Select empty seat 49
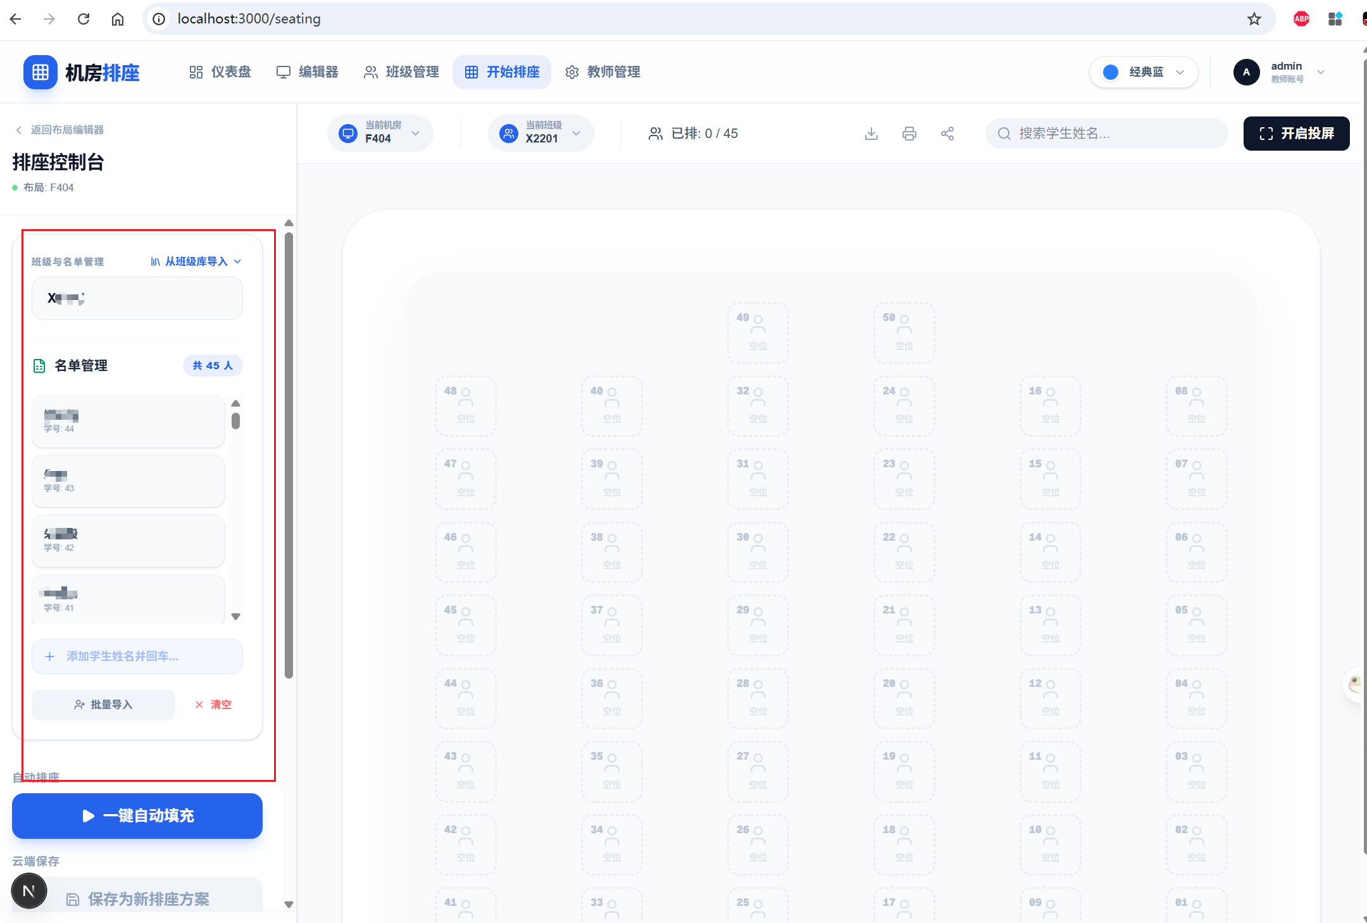 (x=758, y=333)
